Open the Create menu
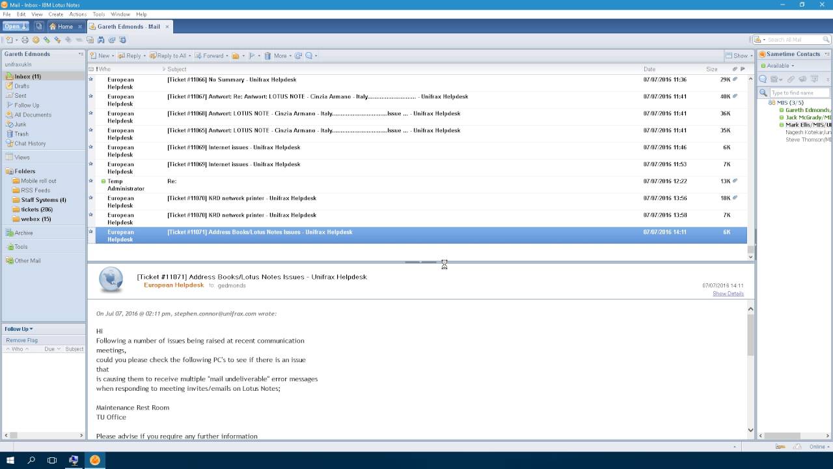The height and width of the screenshot is (469, 833). 56,14
